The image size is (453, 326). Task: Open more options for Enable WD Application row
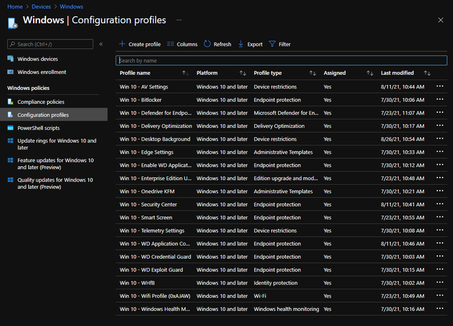coord(440,164)
